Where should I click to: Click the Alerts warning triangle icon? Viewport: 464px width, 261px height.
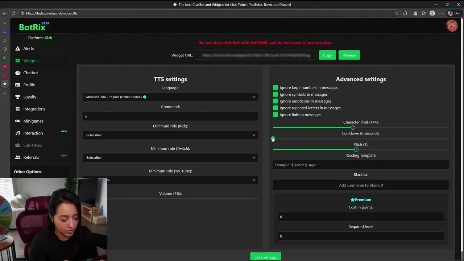pos(17,49)
